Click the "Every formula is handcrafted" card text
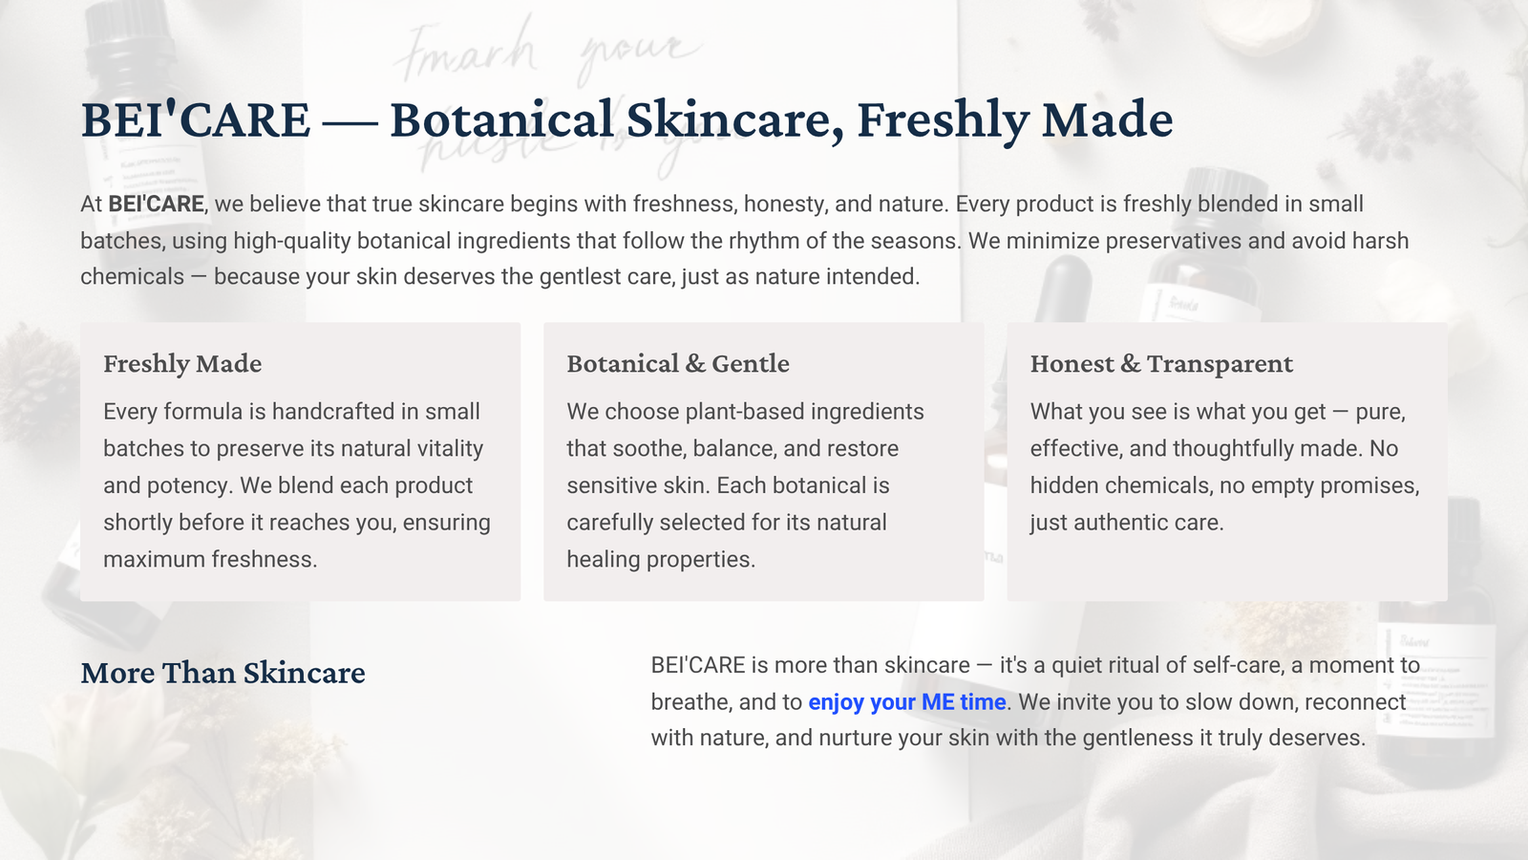The width and height of the screenshot is (1528, 860). tap(291, 412)
